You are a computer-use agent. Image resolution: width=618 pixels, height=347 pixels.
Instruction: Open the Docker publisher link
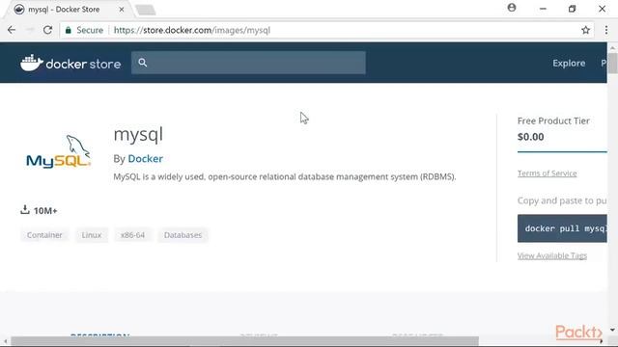click(x=145, y=158)
